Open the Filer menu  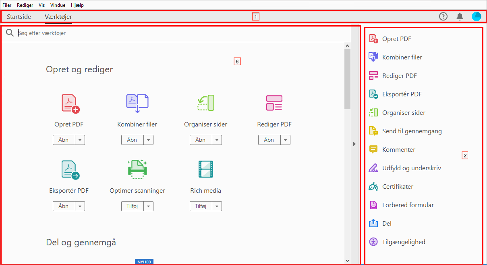(x=7, y=5)
